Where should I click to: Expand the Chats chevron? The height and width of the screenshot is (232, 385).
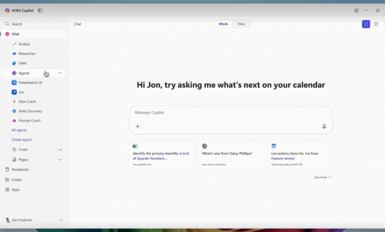coord(60,150)
